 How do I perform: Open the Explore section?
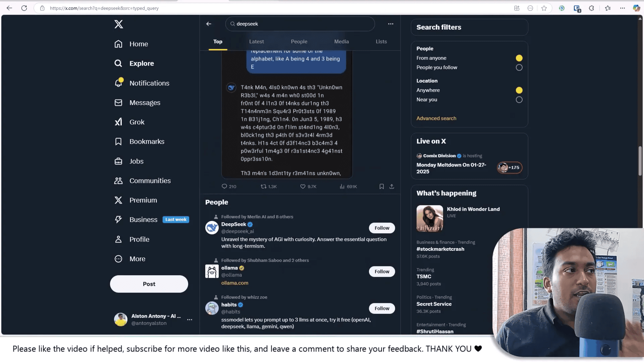pos(142,63)
